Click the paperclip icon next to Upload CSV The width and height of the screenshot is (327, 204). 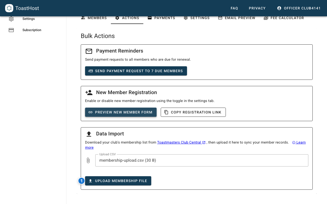pyautogui.click(x=88, y=160)
